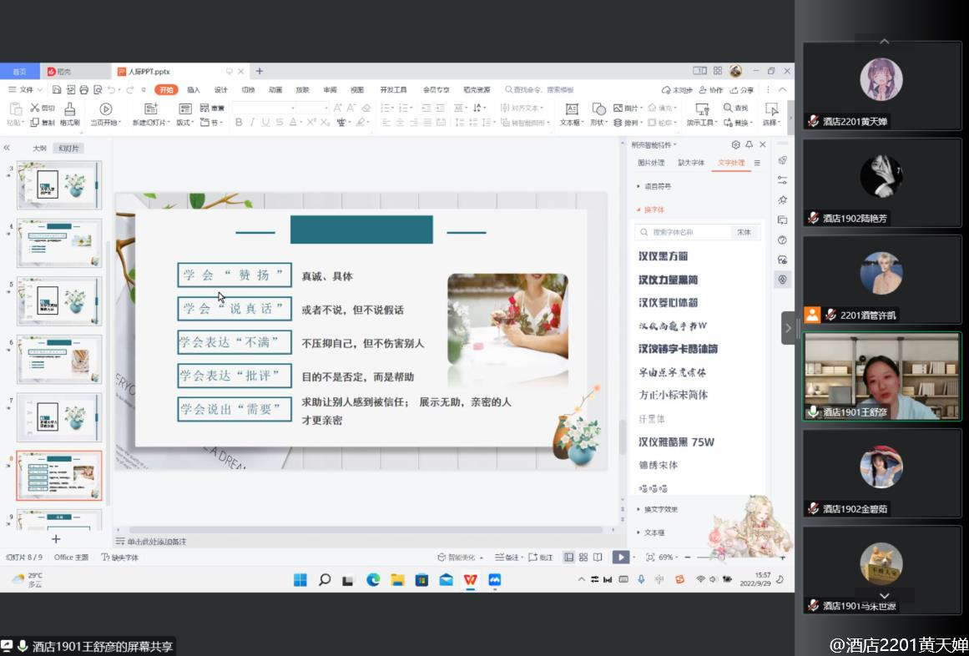Toggle italic text formatting
Viewport: 969px width, 656px height.
coord(252,123)
